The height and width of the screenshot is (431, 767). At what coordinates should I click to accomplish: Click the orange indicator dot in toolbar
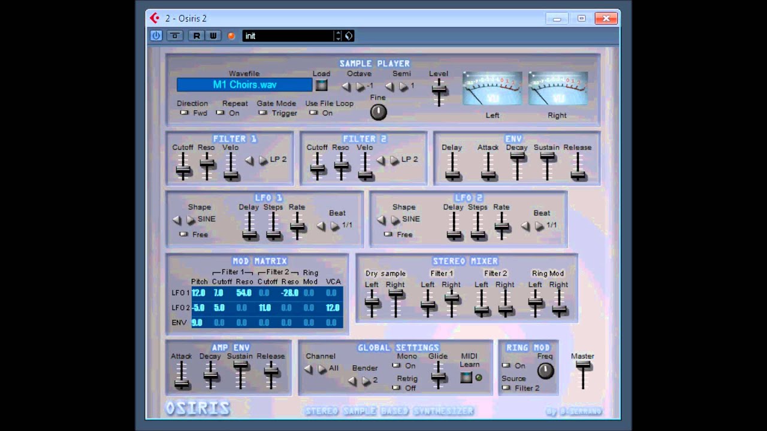coord(231,36)
